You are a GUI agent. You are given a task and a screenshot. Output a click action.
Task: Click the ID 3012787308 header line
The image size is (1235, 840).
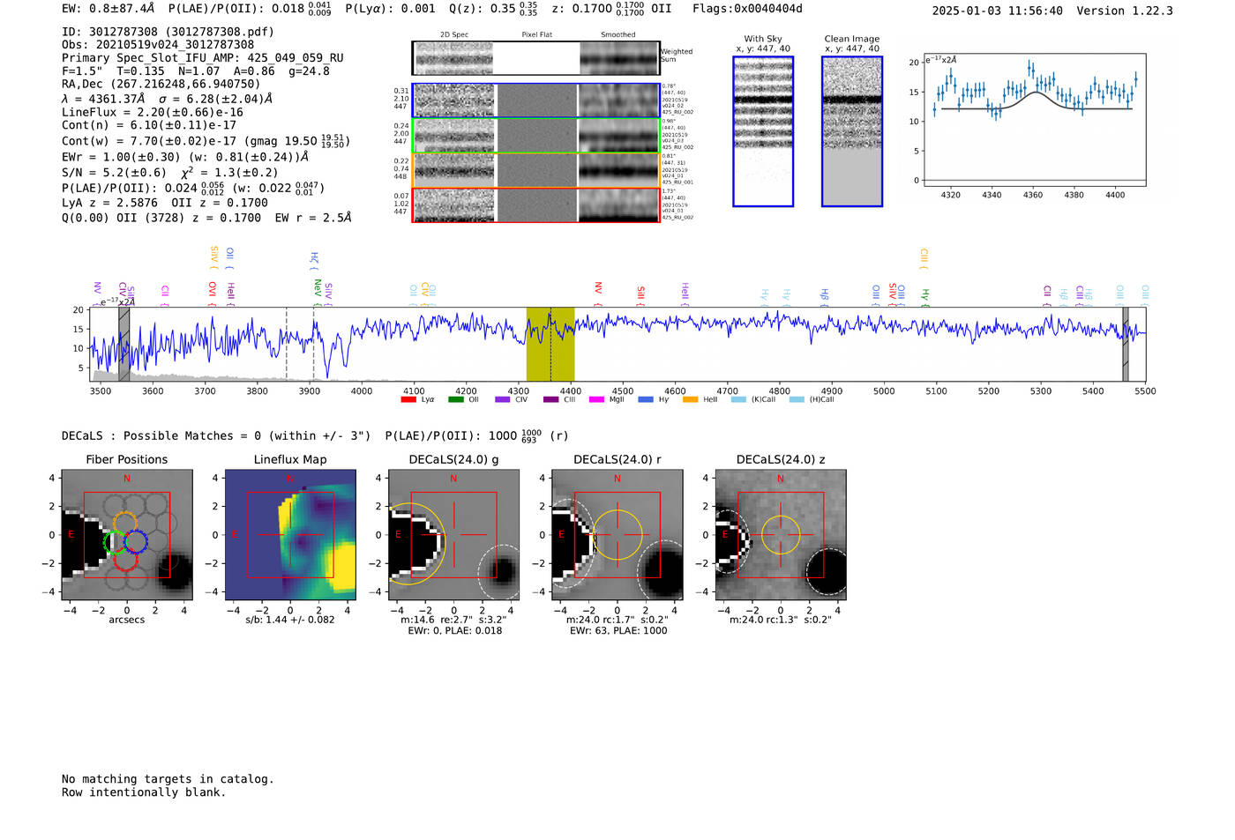(x=168, y=32)
